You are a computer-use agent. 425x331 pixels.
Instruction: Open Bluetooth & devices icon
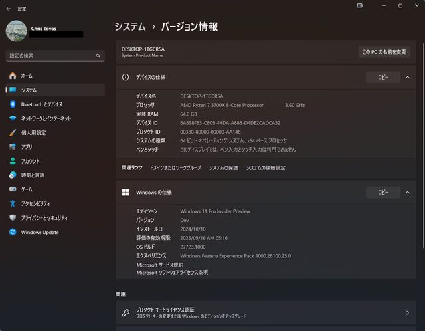point(13,104)
